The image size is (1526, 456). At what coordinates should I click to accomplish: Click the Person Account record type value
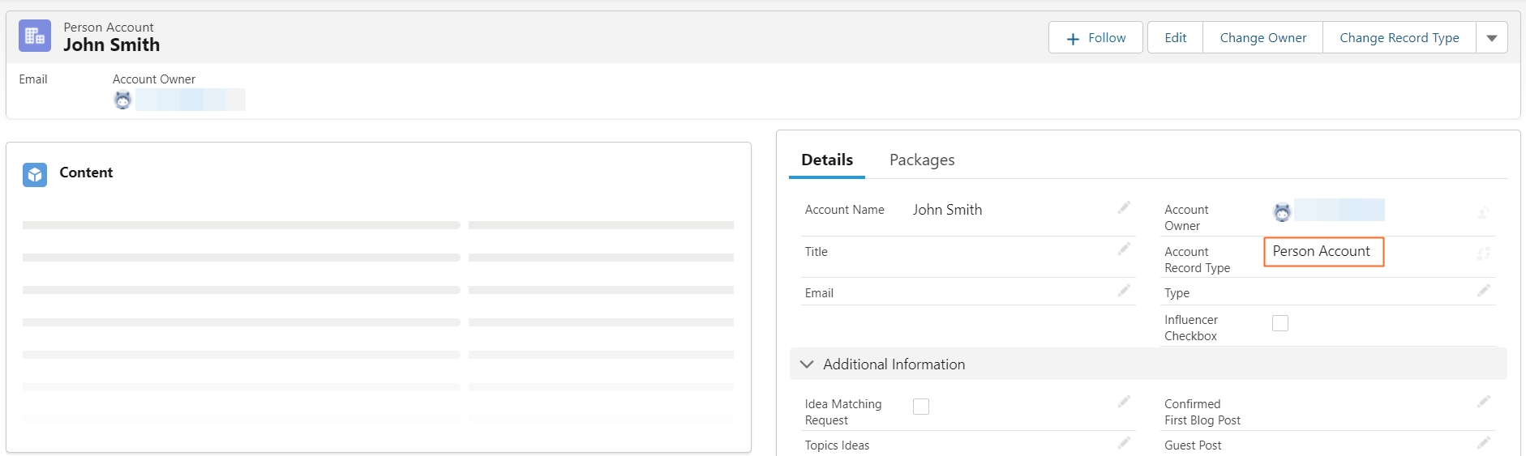click(1322, 251)
